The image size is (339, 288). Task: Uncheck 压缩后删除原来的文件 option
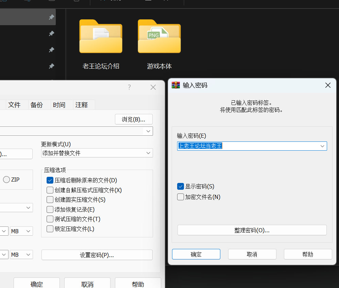pyautogui.click(x=50, y=180)
